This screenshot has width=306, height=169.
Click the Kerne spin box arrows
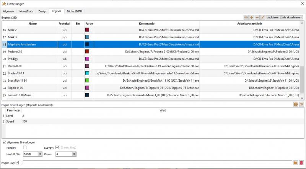point(74,154)
